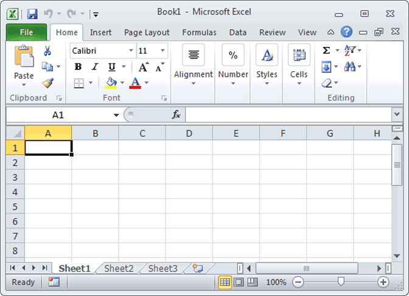This screenshot has width=409, height=296.
Task: Minimize the ribbon with caret icon
Action: pyautogui.click(x=330, y=32)
